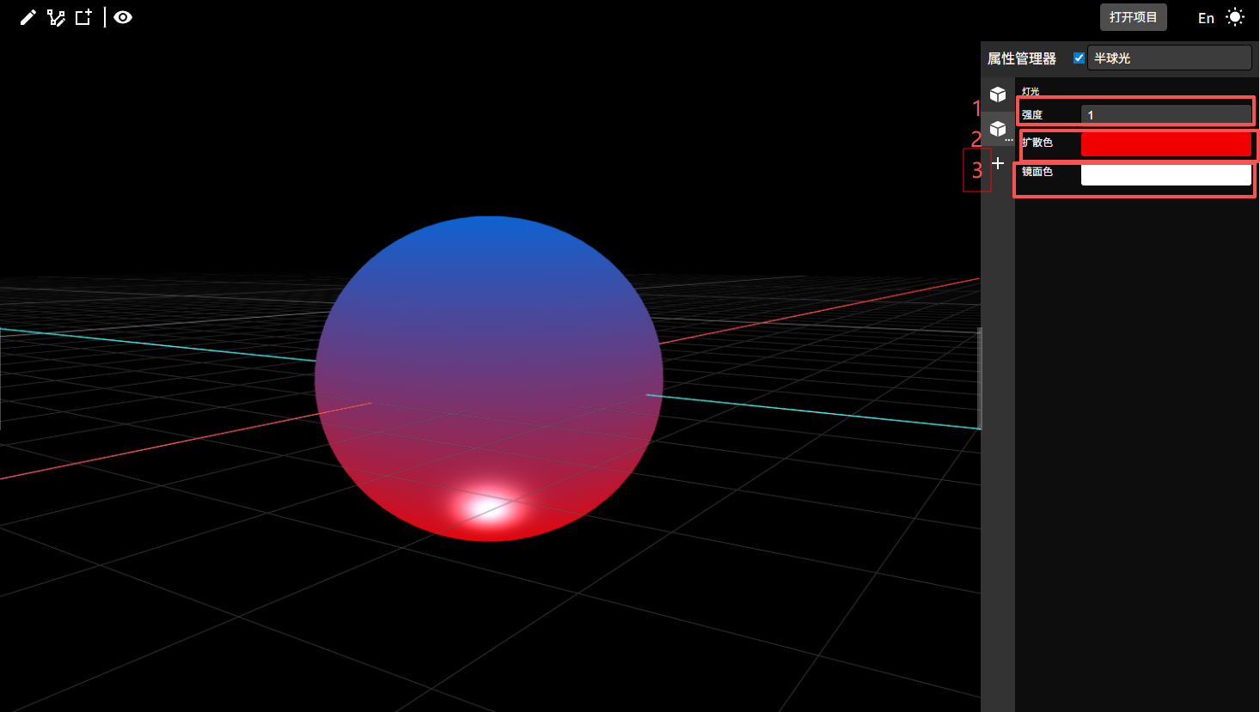Select the pencil edit tool
1260x712 pixels.
(28, 17)
